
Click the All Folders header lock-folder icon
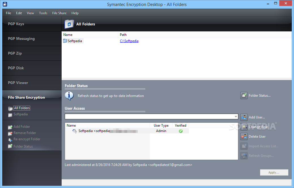tap(69, 24)
